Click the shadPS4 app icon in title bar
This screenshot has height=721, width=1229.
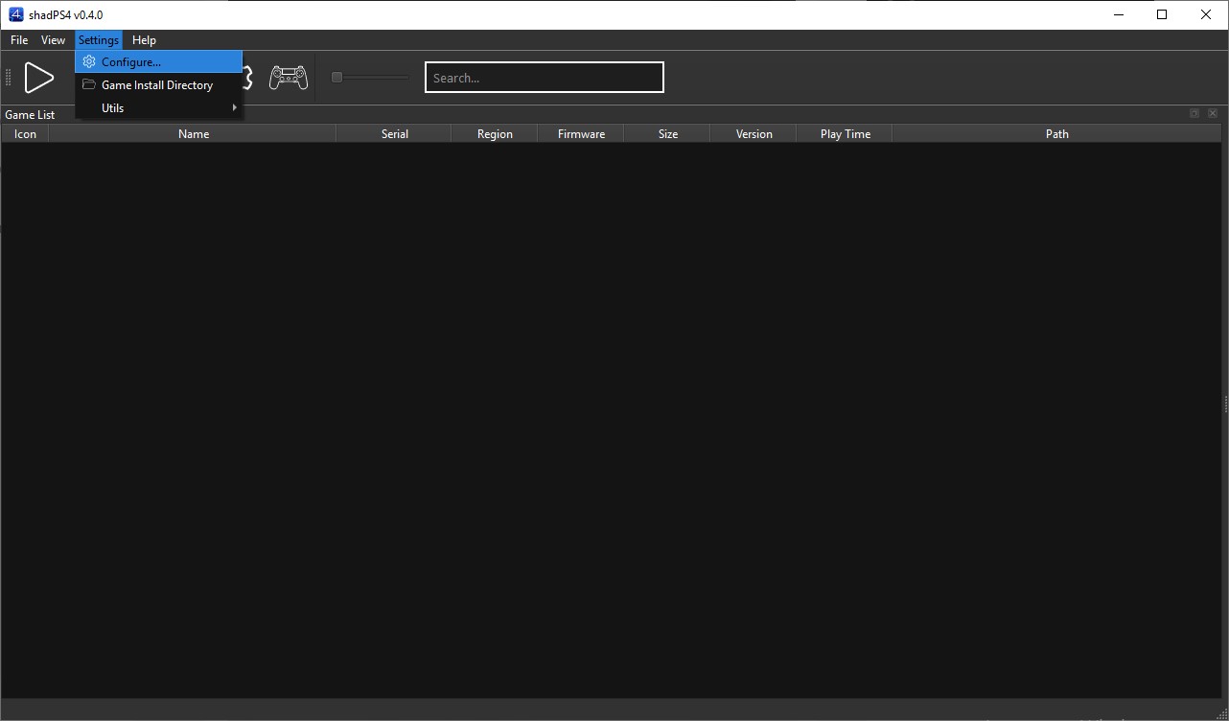point(15,14)
